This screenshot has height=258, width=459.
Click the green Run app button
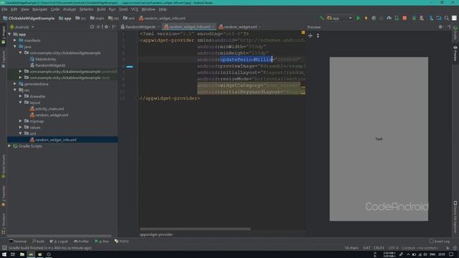[358, 18]
